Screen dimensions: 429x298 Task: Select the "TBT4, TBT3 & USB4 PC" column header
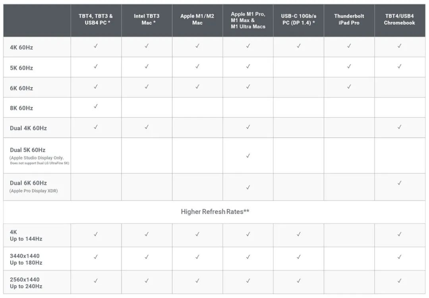(x=96, y=19)
